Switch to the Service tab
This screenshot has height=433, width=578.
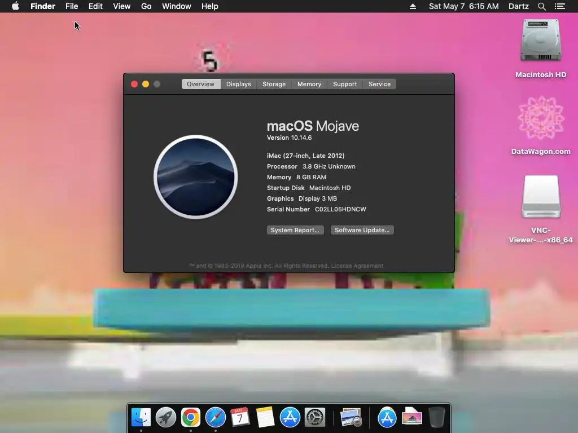[379, 84]
